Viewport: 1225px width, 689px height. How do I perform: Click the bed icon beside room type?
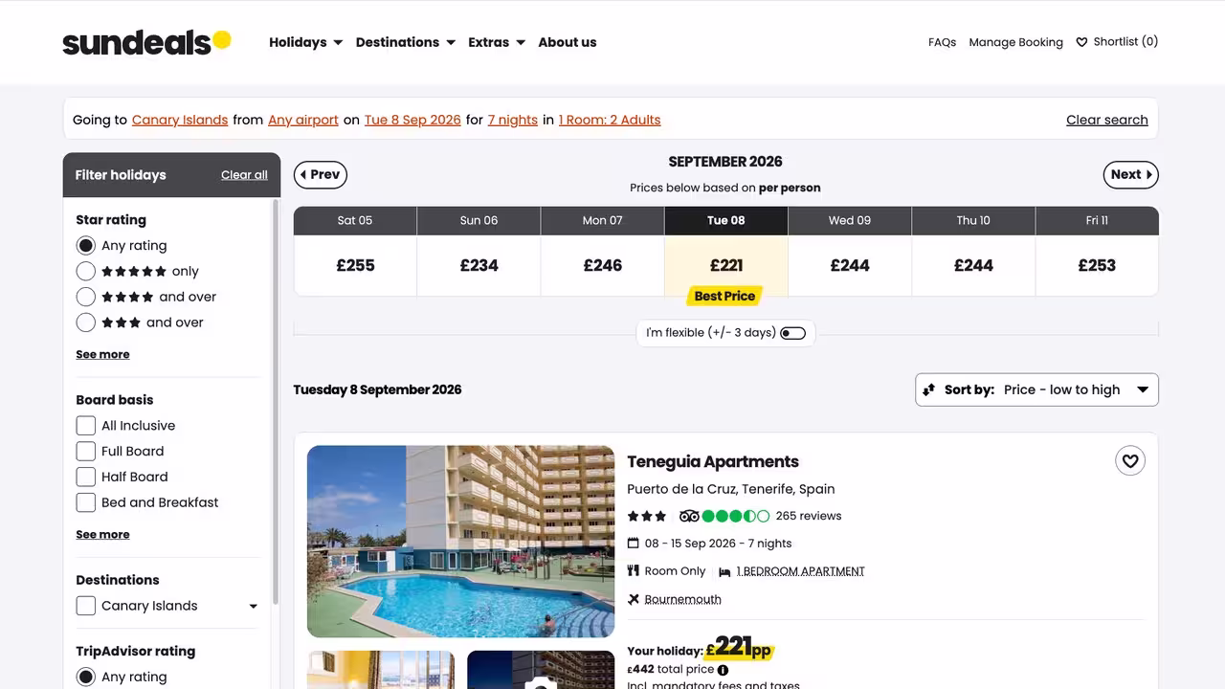click(724, 571)
